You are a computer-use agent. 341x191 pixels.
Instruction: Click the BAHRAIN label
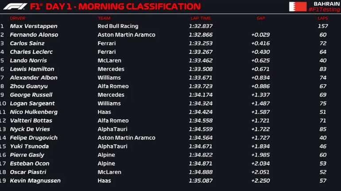coord(326,4)
